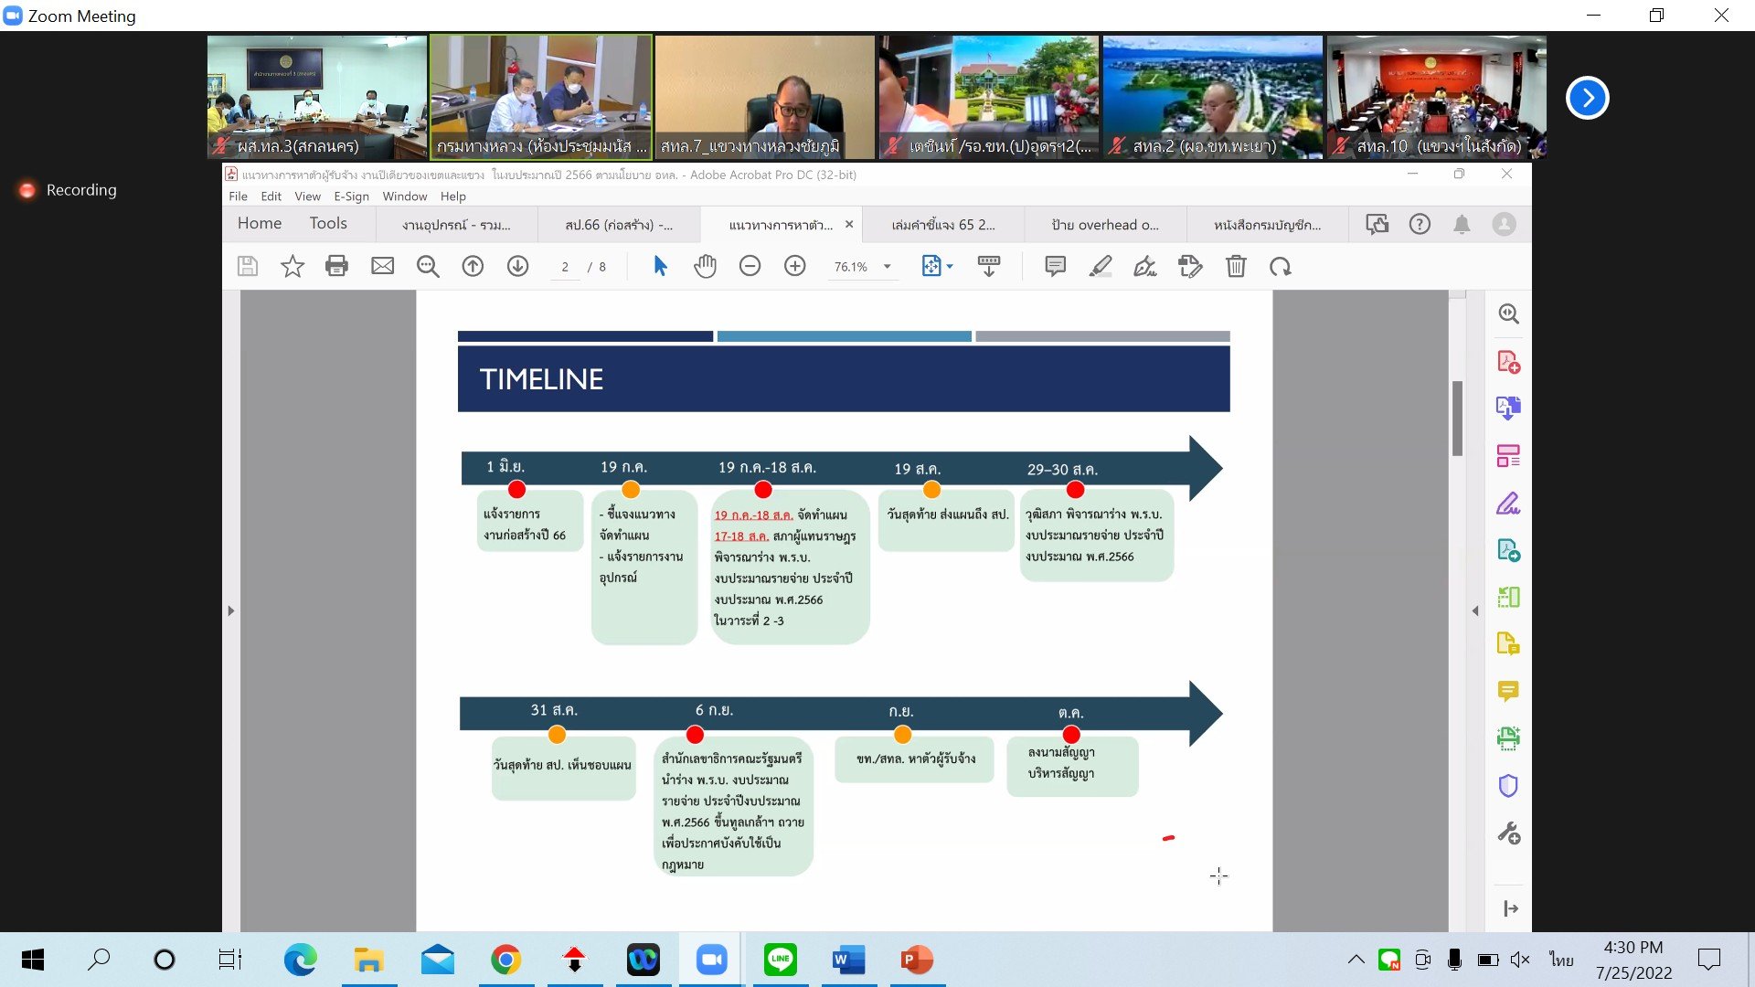Click the Home button

(x=260, y=224)
